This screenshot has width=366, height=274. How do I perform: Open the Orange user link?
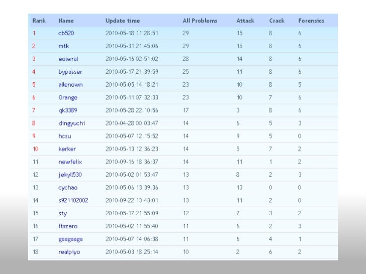coord(68,97)
